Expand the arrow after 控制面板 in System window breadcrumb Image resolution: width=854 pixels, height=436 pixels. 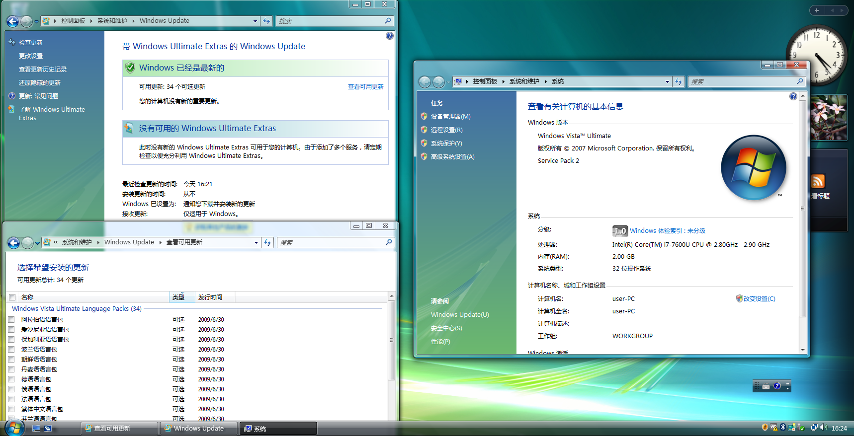point(503,81)
